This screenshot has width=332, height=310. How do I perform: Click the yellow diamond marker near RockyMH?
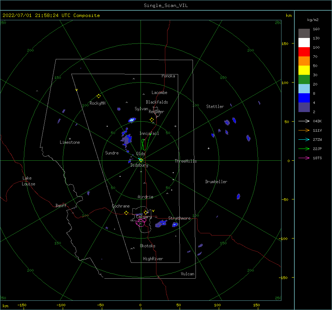pyautogui.click(x=98, y=96)
